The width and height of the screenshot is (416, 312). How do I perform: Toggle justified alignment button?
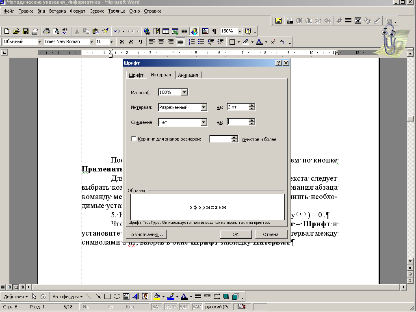click(180, 42)
